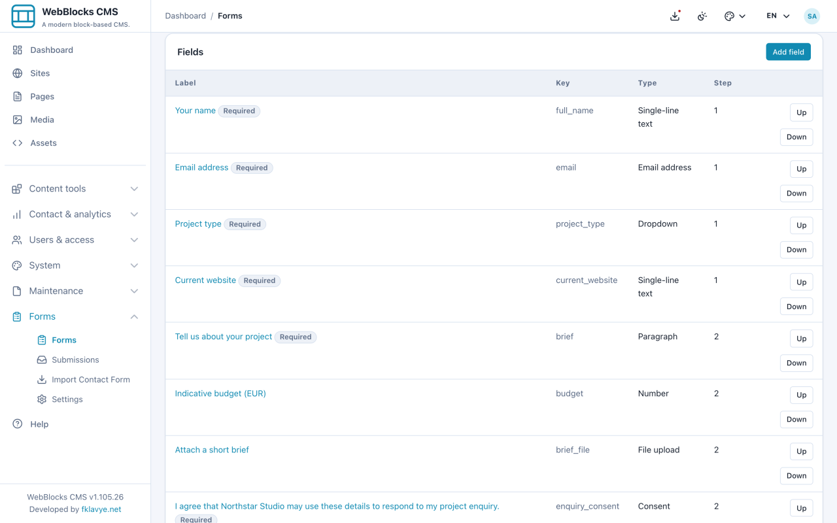
Task: Click the Content tools blocks icon
Action: [x=17, y=189]
